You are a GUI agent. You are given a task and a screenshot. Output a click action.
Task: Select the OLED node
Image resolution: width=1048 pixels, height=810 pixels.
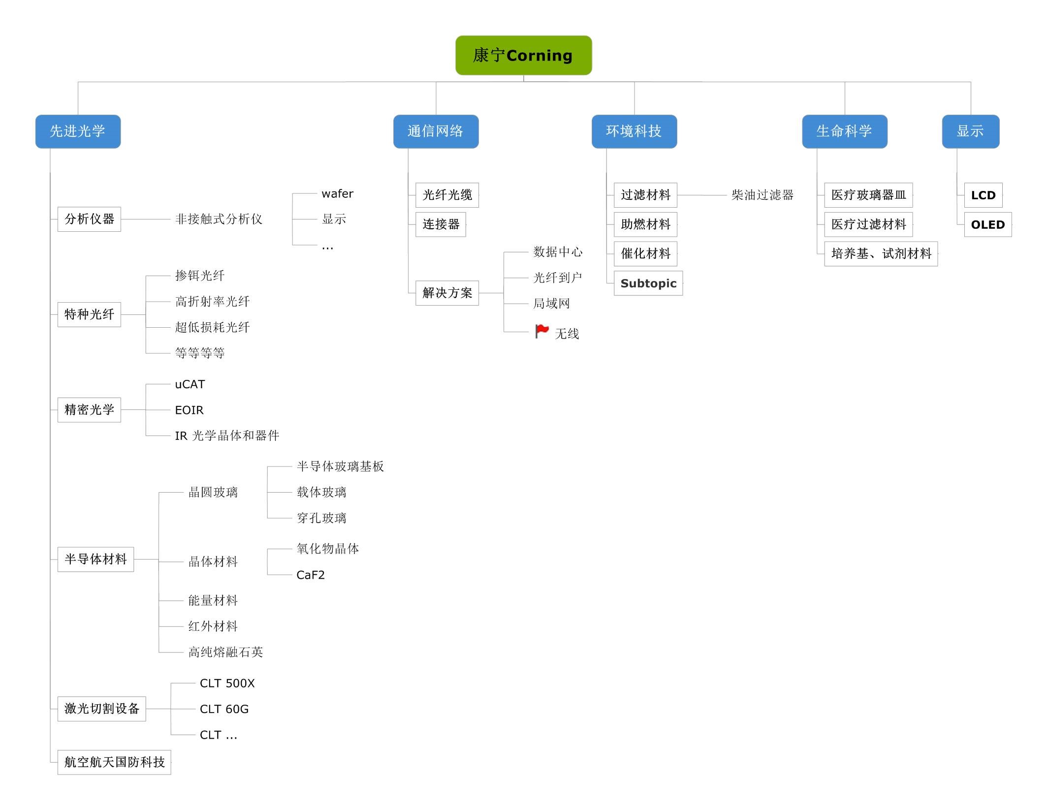(987, 224)
